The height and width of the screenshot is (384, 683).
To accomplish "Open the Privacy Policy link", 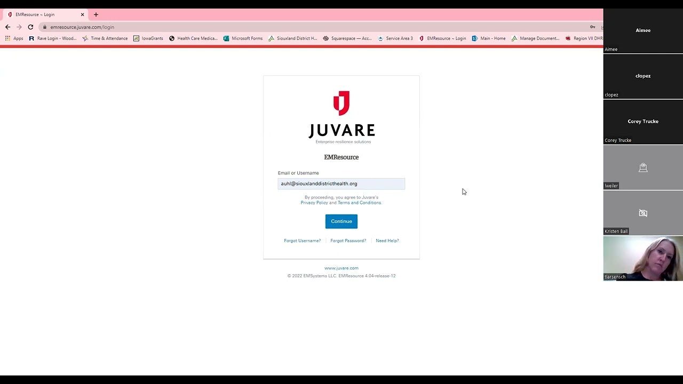I will coord(314,203).
